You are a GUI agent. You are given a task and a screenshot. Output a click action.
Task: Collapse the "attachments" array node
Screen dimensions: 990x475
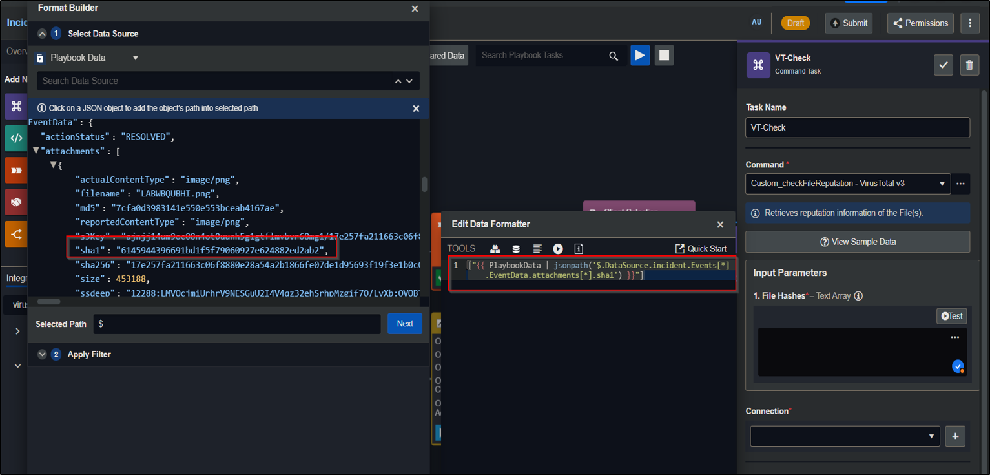36,151
